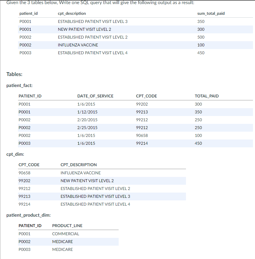Click ESTABLISHED PATIENT VISIT LEVEL 3 in cpt_dim
Screen dimensions: 255x259
point(95,196)
